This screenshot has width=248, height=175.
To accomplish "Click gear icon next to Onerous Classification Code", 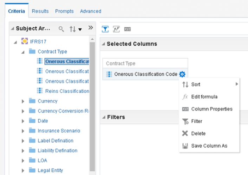I will tap(182, 74).
